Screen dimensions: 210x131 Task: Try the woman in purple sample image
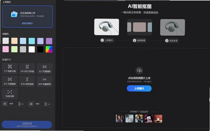tap(120, 118)
